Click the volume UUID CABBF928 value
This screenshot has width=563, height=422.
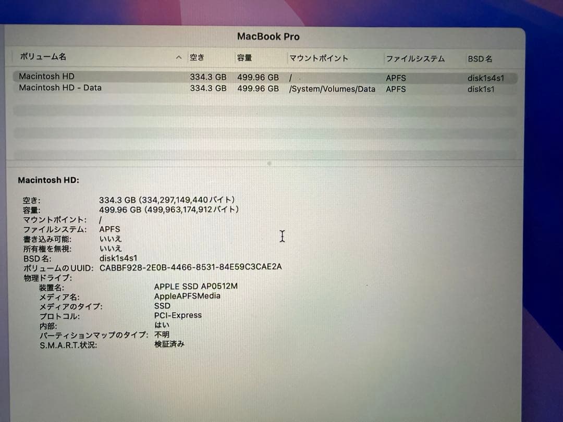click(x=191, y=267)
